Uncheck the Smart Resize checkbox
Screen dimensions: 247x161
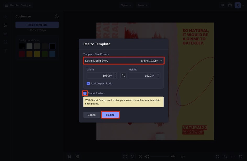[85, 93]
